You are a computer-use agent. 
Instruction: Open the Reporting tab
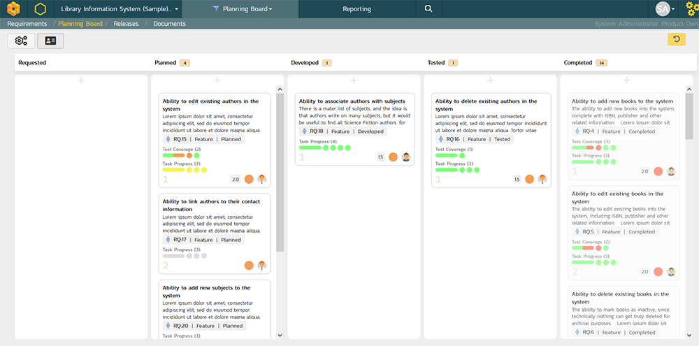point(356,9)
